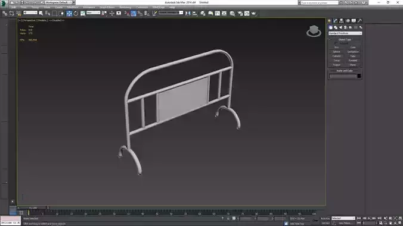Click the Rectangular Selection Region tool
The height and width of the screenshot is (226, 403).
54,13
